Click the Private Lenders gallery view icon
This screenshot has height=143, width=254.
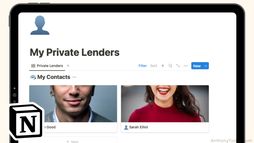point(33,66)
